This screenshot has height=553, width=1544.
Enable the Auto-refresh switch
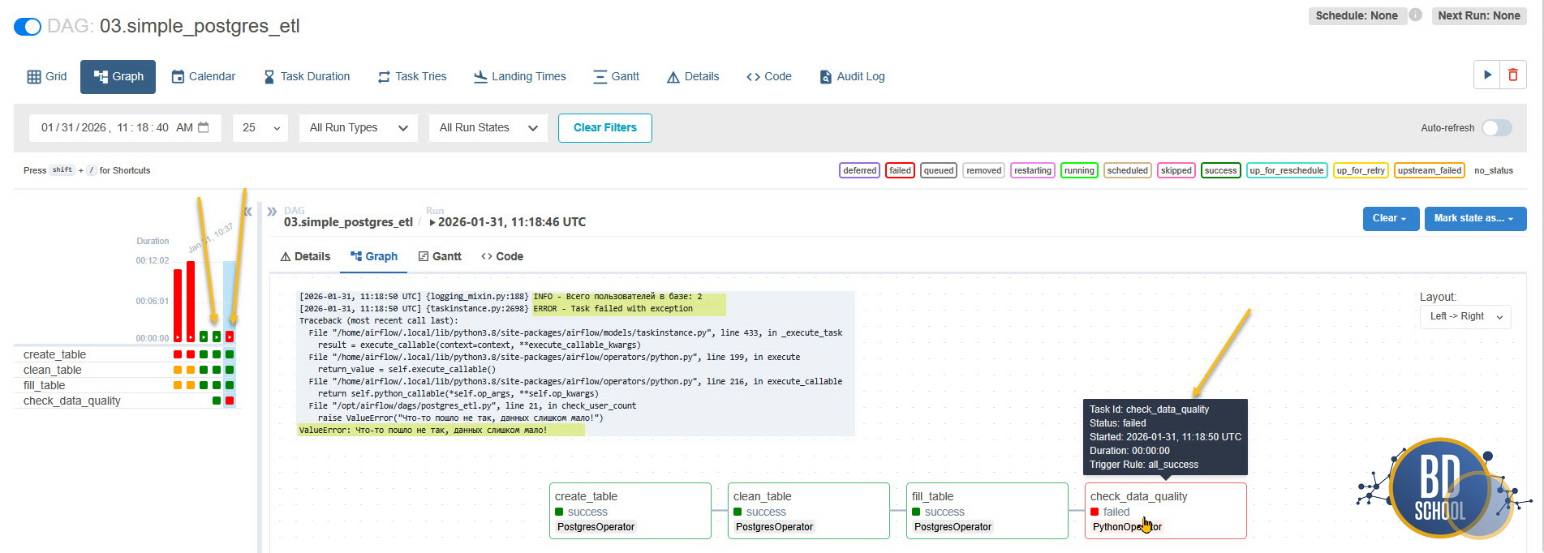click(x=1497, y=127)
